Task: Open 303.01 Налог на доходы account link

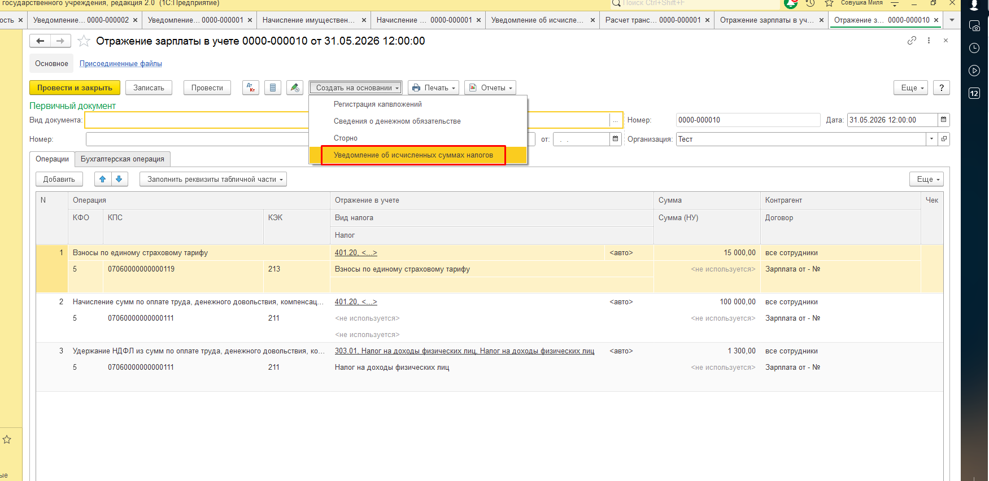Action: [x=464, y=351]
